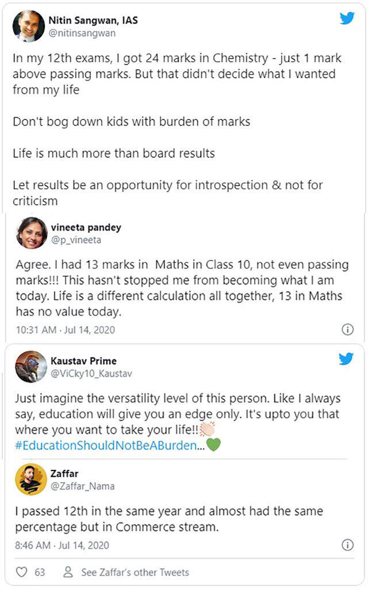Open info icon on vineeta pandey's tweet

tap(347, 330)
